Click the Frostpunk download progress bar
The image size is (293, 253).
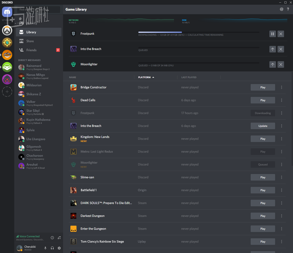point(198,32)
